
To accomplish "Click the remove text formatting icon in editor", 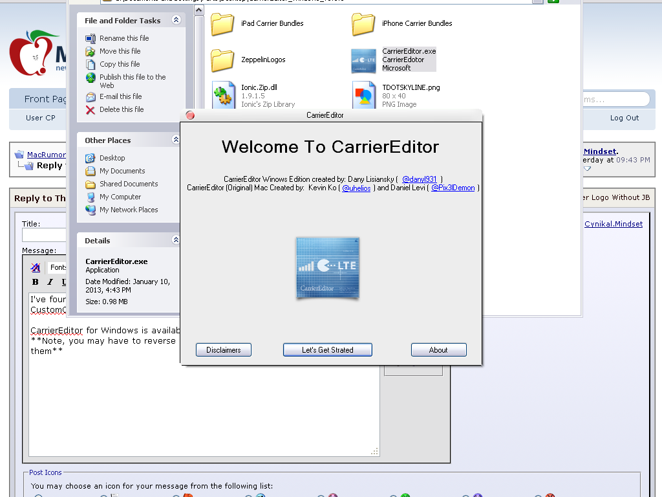I will tap(36, 267).
